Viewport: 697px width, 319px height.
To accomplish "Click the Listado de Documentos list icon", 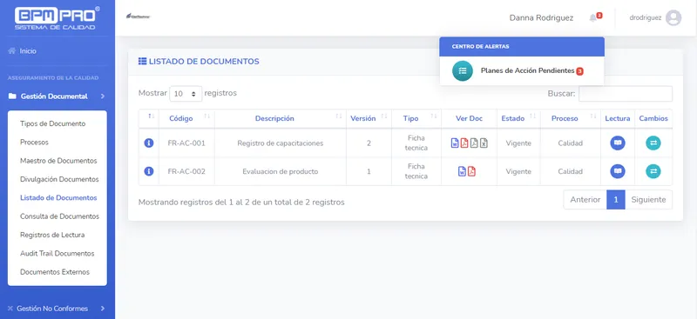I will (x=142, y=61).
